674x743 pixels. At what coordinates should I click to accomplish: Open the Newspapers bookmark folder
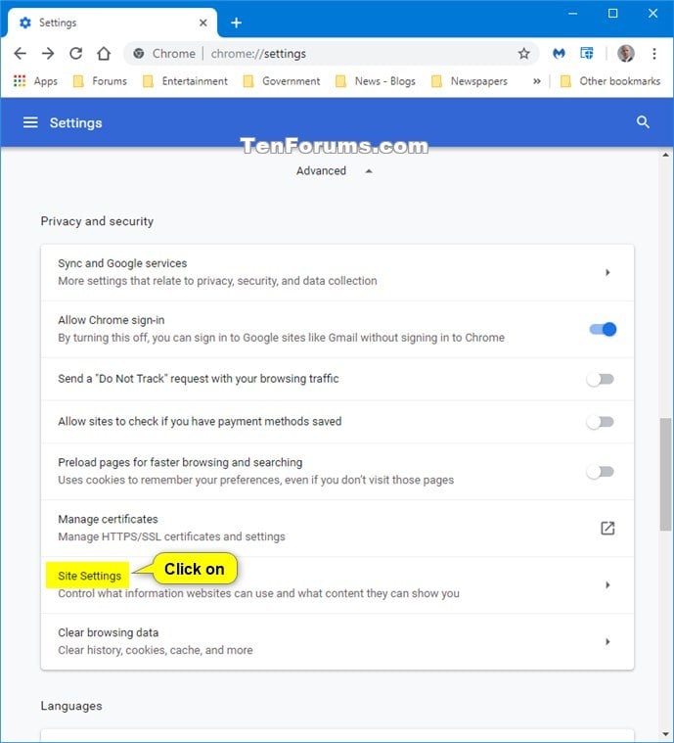[x=470, y=81]
